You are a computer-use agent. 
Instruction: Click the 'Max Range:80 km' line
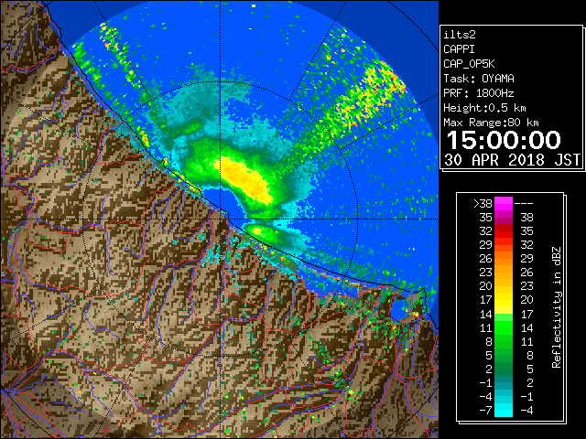point(491,123)
